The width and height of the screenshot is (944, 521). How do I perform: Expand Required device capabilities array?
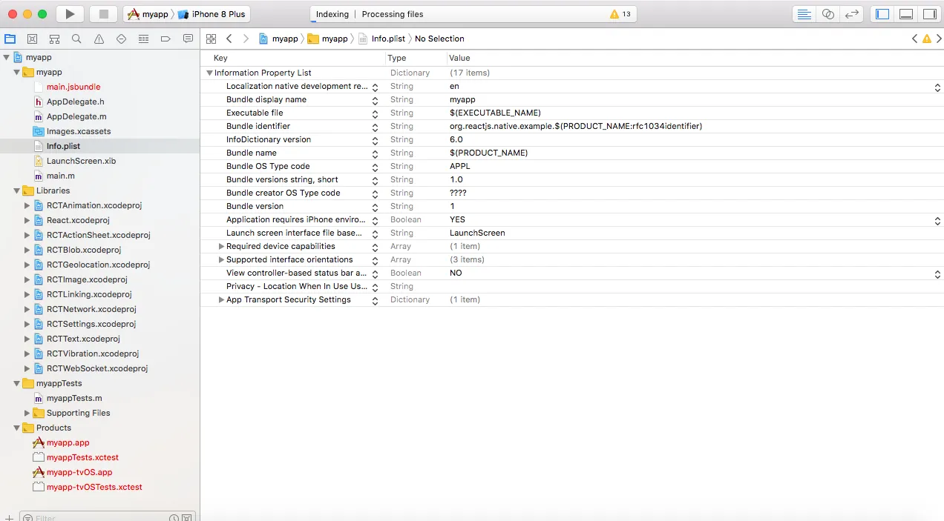click(221, 246)
